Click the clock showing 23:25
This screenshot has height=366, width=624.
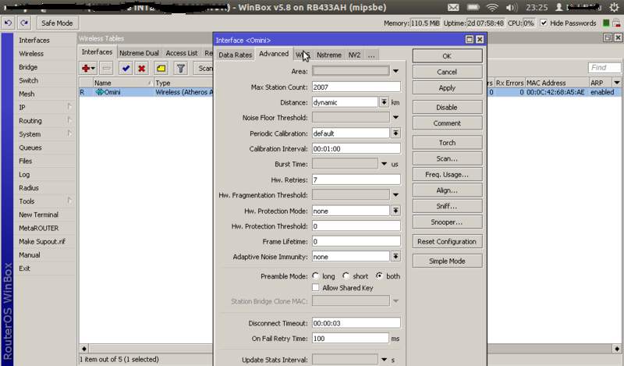point(537,8)
